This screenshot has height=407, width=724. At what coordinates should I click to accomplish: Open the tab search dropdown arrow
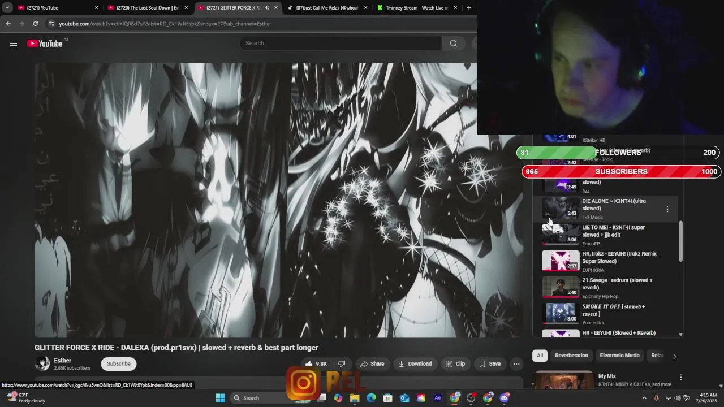[x=7, y=7]
